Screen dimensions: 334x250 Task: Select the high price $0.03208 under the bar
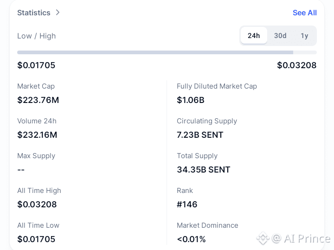tap(297, 65)
